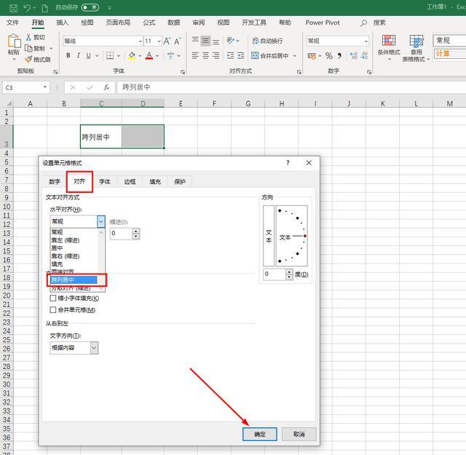Open the horizontal alignment (水平对齐) dropdown
Image resolution: width=466 pixels, height=455 pixels.
pyautogui.click(x=100, y=221)
